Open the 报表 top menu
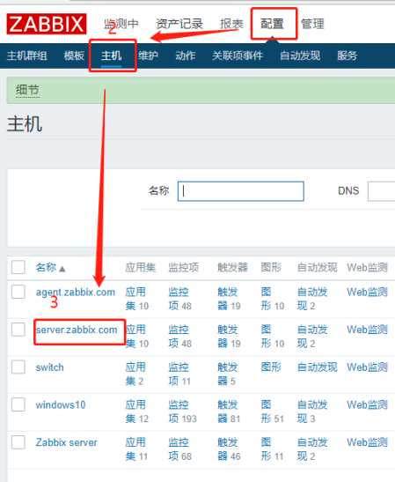This screenshot has width=395, height=482. coord(231,24)
